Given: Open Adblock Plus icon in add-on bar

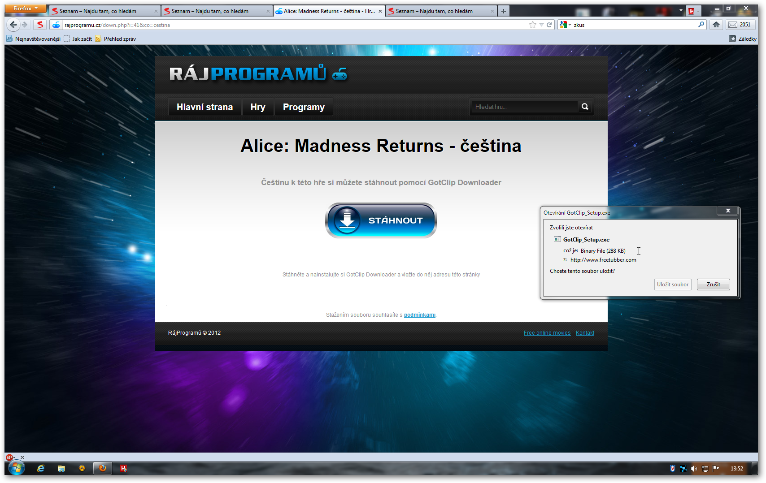Looking at the screenshot, I should (9, 457).
